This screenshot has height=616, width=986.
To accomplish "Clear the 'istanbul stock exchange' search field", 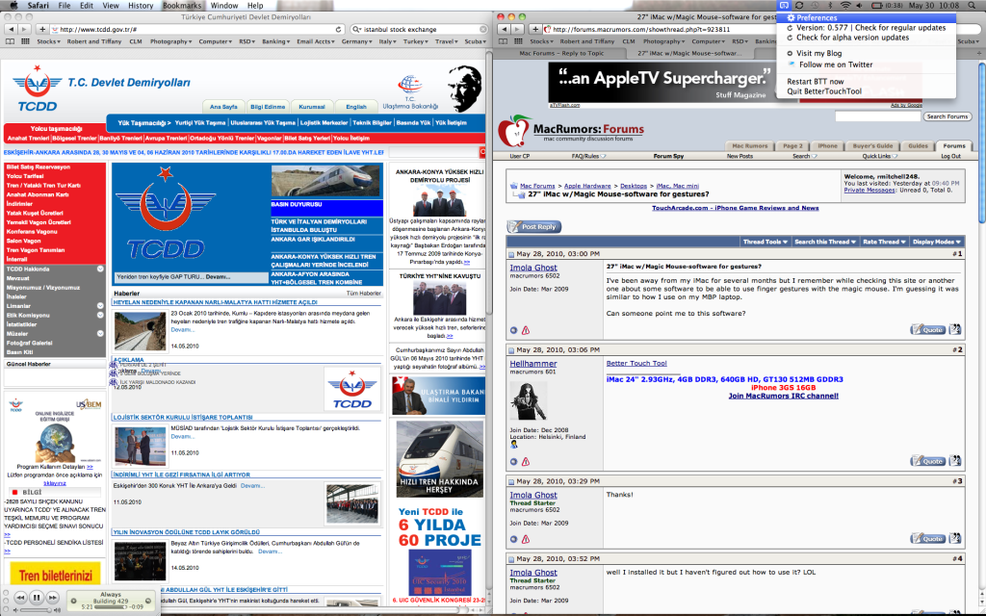I will 482,29.
